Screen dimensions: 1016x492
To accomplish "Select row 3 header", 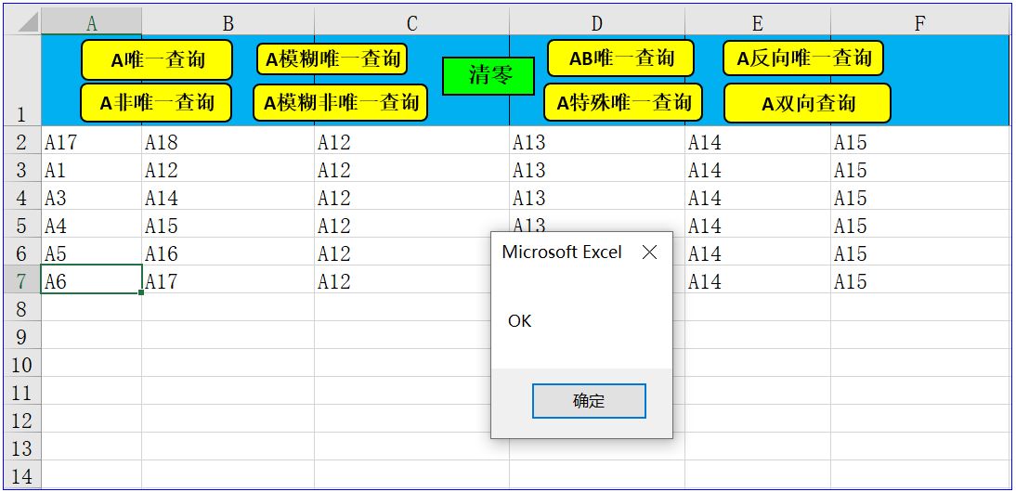I will (22, 168).
